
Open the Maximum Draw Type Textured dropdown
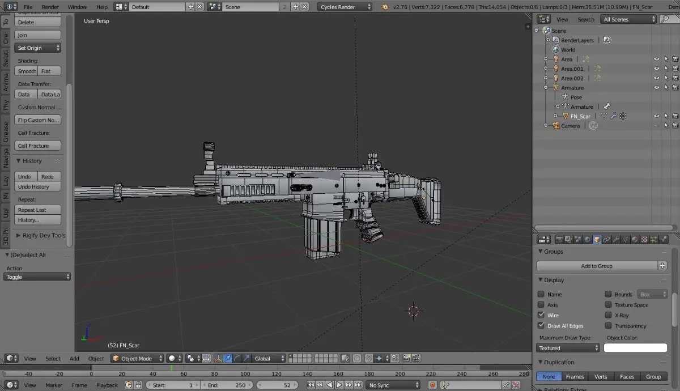coord(568,348)
